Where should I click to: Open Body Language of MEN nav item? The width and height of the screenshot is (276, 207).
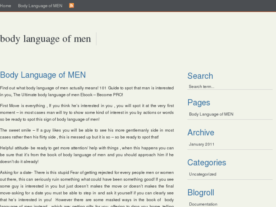[40, 6]
